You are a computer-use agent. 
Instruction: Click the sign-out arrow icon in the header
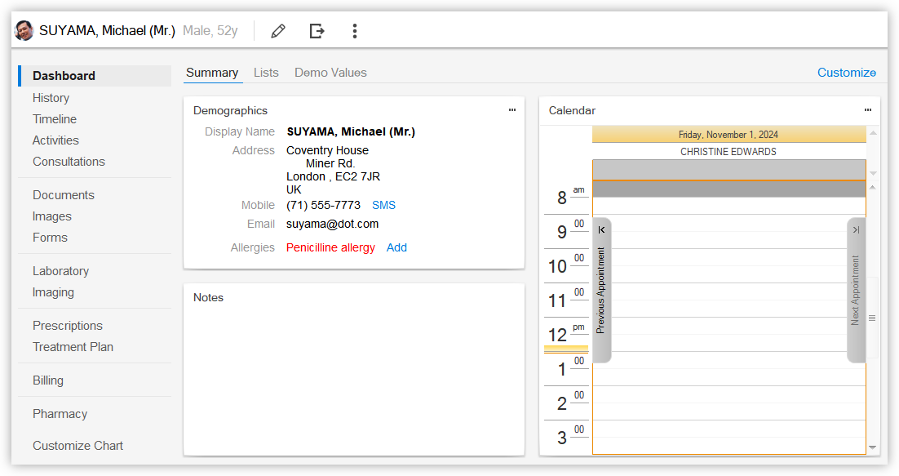(x=317, y=30)
